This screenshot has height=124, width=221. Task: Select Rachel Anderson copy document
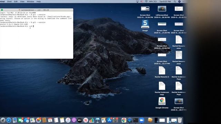[x=162, y=89]
